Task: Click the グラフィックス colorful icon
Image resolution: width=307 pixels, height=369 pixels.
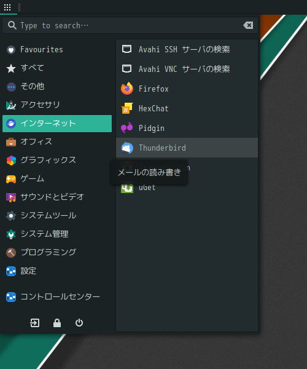Action: tap(11, 161)
